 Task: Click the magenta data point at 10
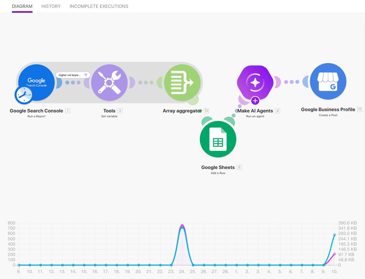335,254
